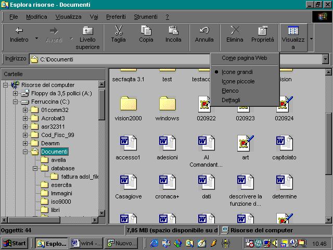Select Dettagli view option
Image resolution: width=333 pixels, height=250 pixels.
[245, 100]
